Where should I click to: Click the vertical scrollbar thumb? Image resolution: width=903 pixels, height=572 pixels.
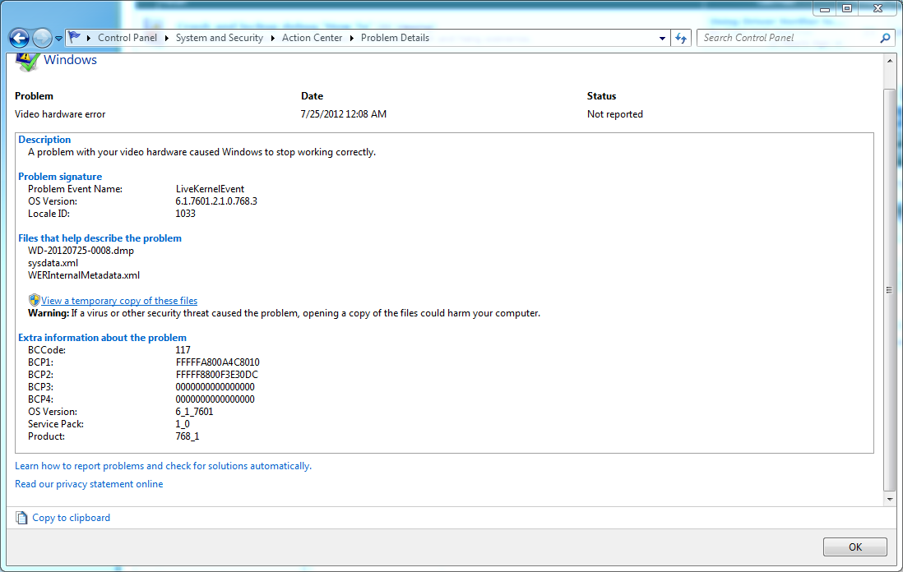click(890, 290)
